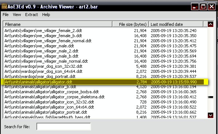This screenshot has width=218, height=134.
Task: Maximize the Archive Viewer window
Action: pyautogui.click(x=203, y=7)
